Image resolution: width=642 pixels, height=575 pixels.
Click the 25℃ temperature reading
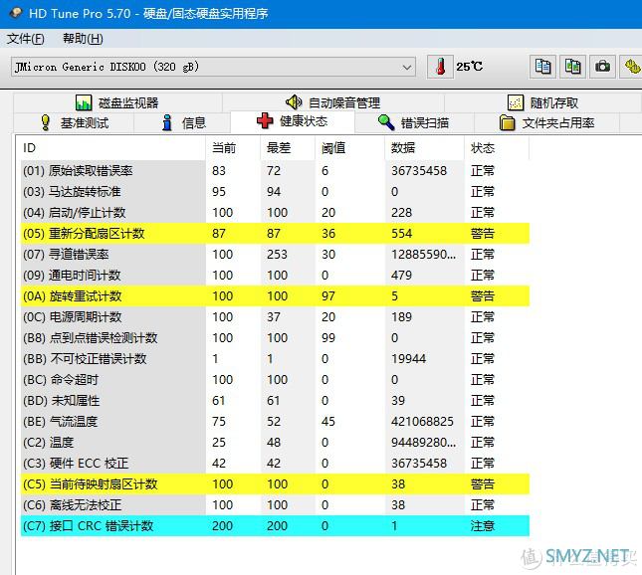(469, 67)
